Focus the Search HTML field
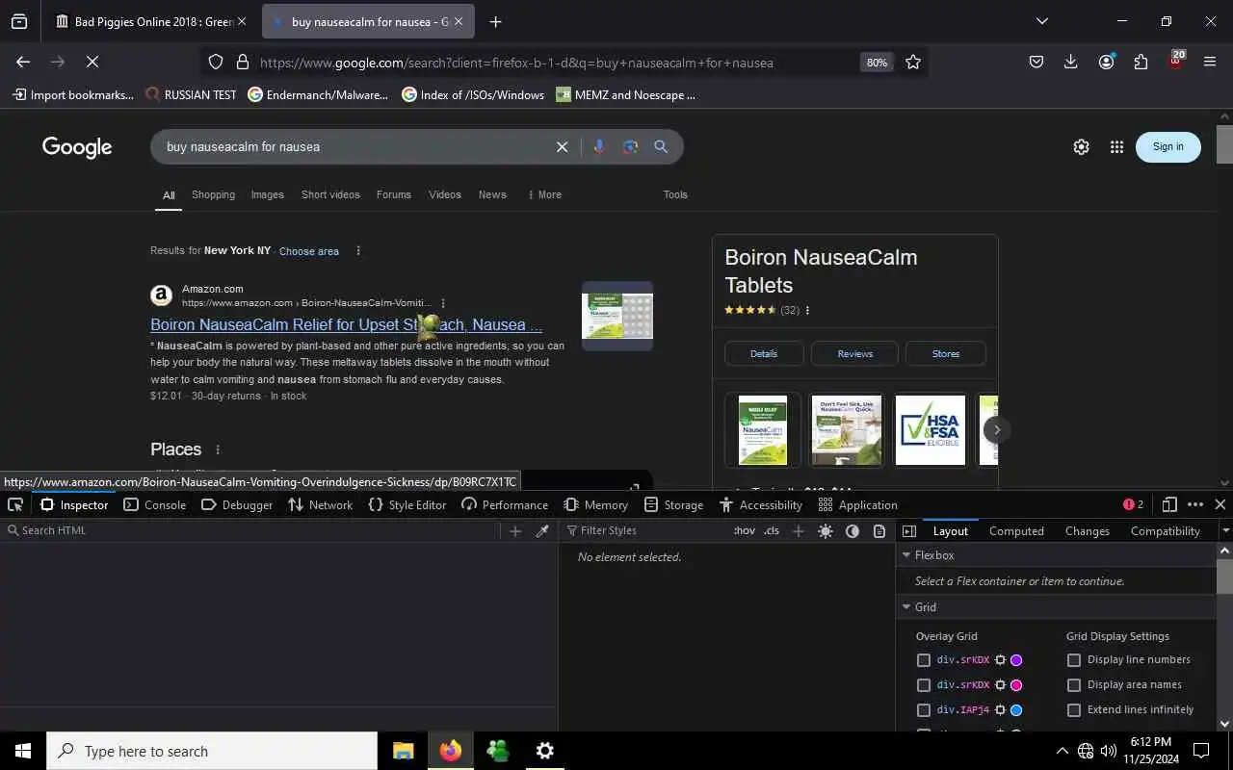 point(250,530)
